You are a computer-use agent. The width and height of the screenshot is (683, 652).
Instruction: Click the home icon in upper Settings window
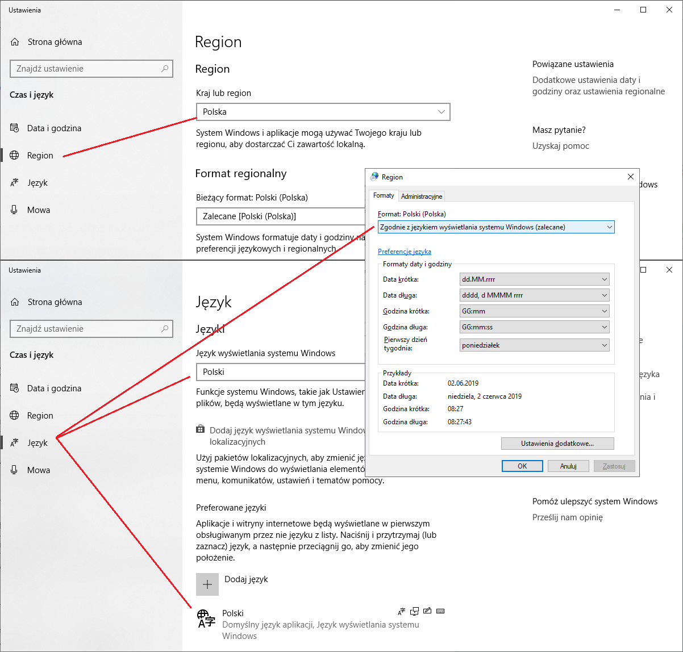pos(15,42)
